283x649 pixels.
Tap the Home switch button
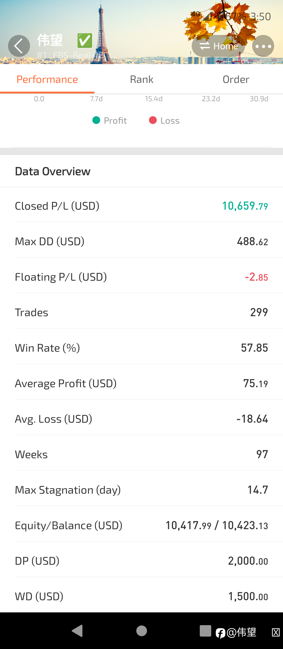(218, 46)
